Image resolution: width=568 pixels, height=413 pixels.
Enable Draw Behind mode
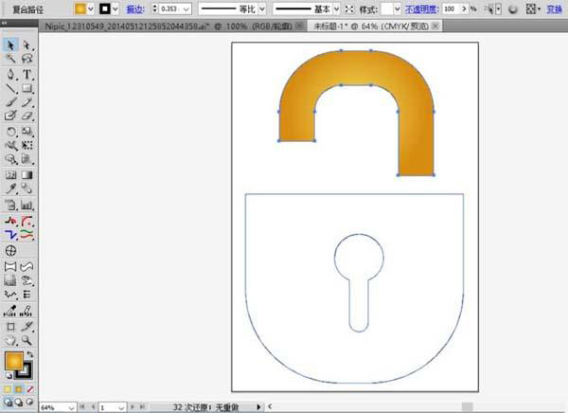pyautogui.click(x=19, y=402)
